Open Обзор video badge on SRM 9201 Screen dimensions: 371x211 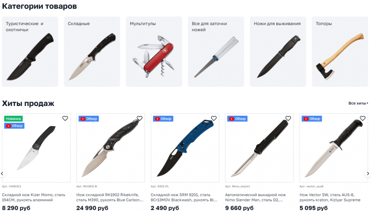163,119
